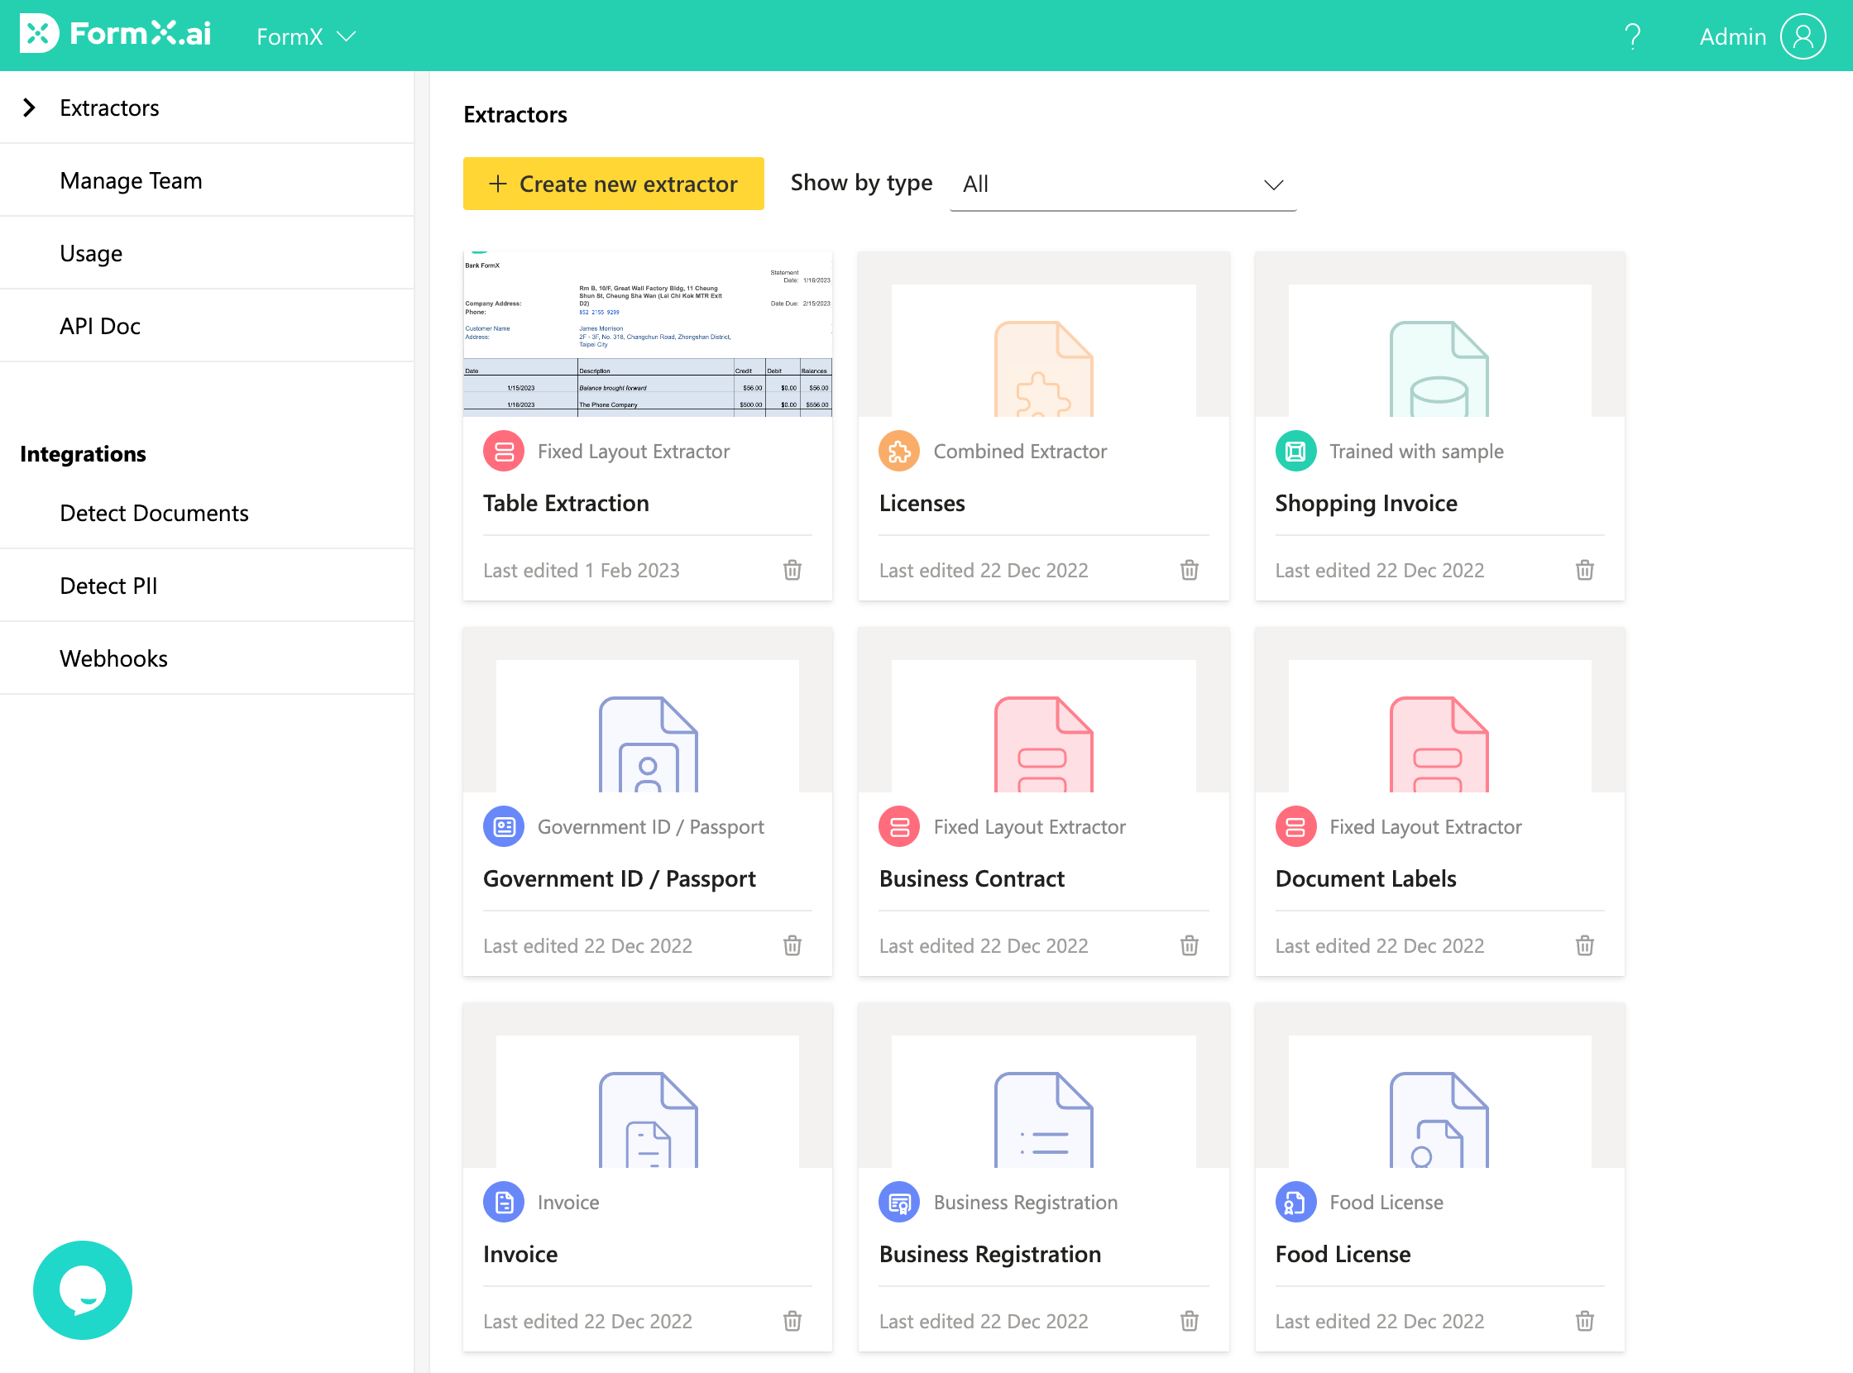Image resolution: width=1853 pixels, height=1373 pixels.
Task: Click the help question mark icon
Action: [1632, 36]
